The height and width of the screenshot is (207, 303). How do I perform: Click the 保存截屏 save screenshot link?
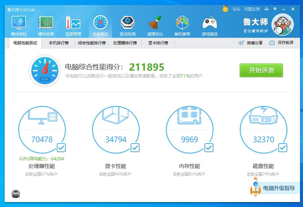[286, 43]
